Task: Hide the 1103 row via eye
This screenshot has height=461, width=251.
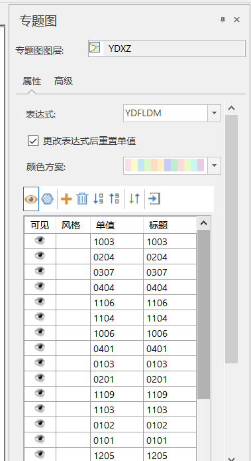Action: pyautogui.click(x=40, y=409)
